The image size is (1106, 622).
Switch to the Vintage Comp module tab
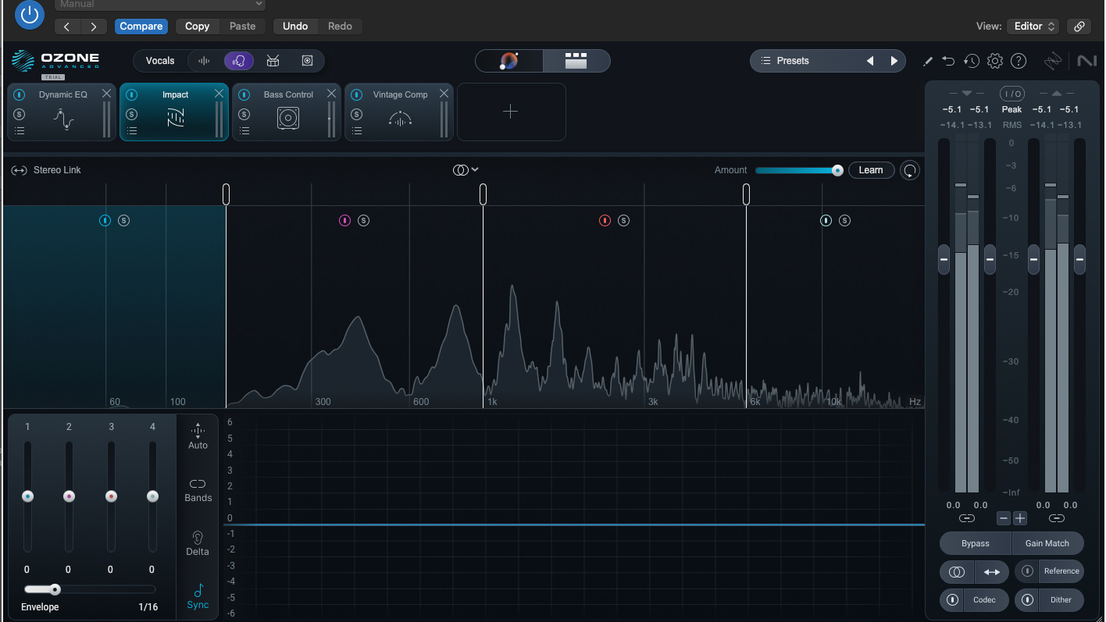point(399,94)
